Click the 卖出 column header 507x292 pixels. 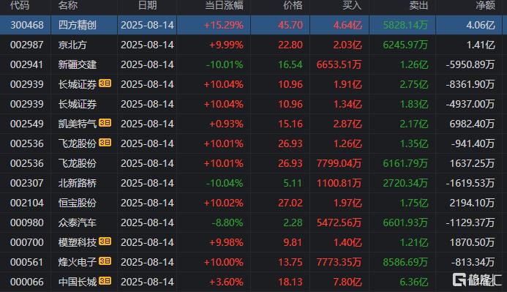[x=418, y=6]
